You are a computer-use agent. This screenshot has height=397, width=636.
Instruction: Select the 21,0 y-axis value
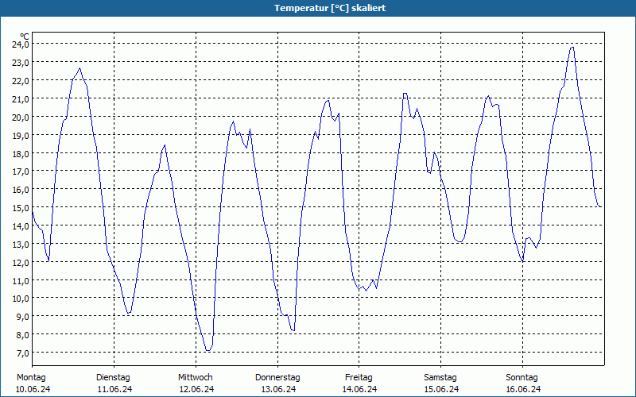[x=21, y=98]
